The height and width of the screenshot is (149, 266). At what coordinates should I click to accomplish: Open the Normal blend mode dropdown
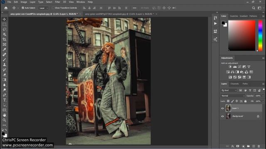tap(233, 96)
